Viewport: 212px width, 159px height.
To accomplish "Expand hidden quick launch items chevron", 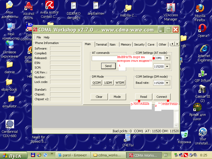I will 52,154.
